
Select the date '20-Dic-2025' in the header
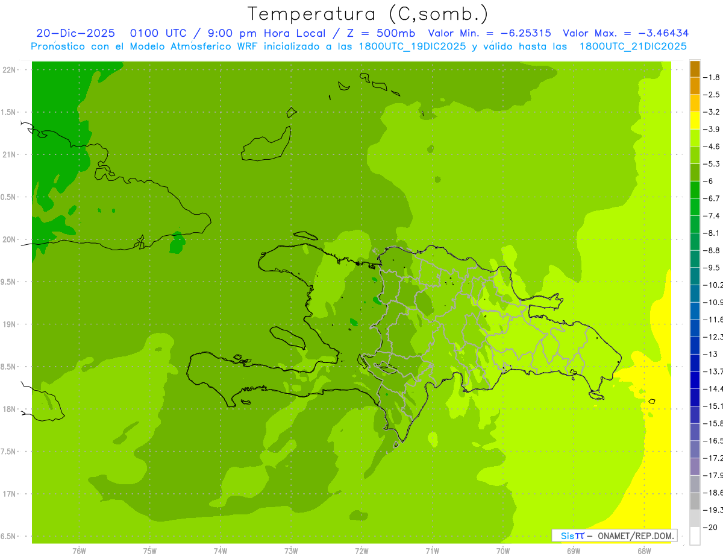75,33
